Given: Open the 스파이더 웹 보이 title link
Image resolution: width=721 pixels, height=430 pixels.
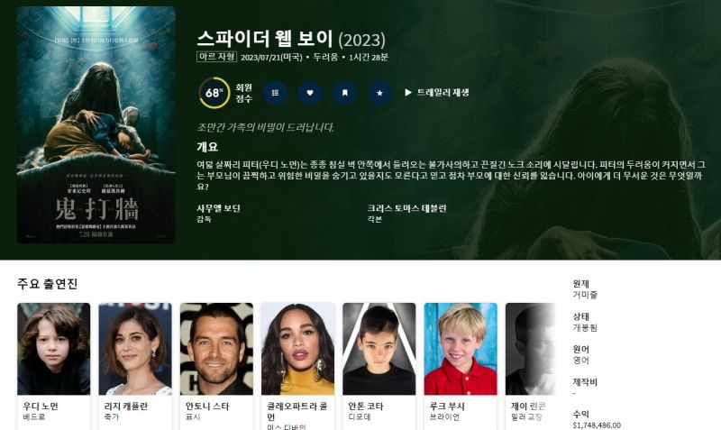Looking at the screenshot, I should pos(264,39).
